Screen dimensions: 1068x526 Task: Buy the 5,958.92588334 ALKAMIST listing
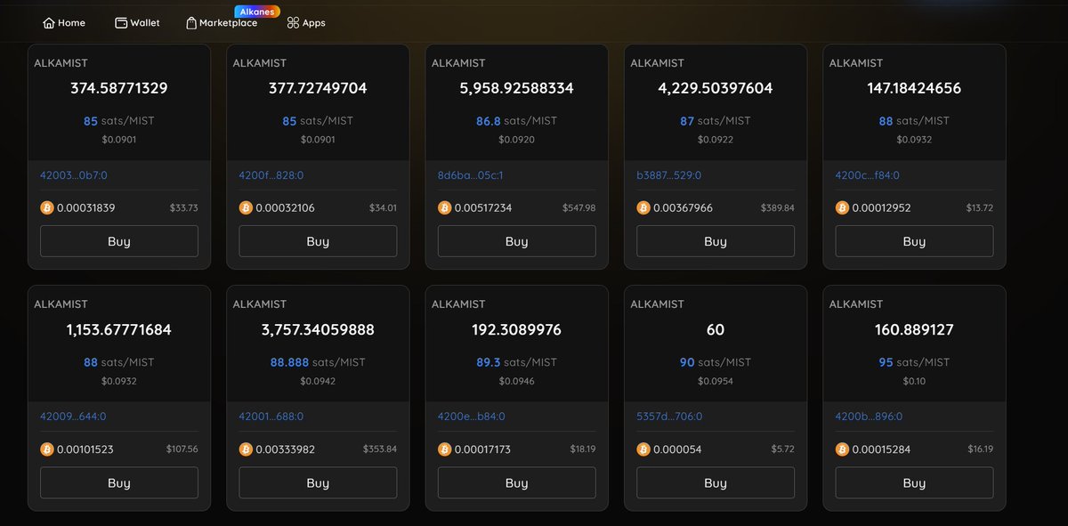pos(517,241)
